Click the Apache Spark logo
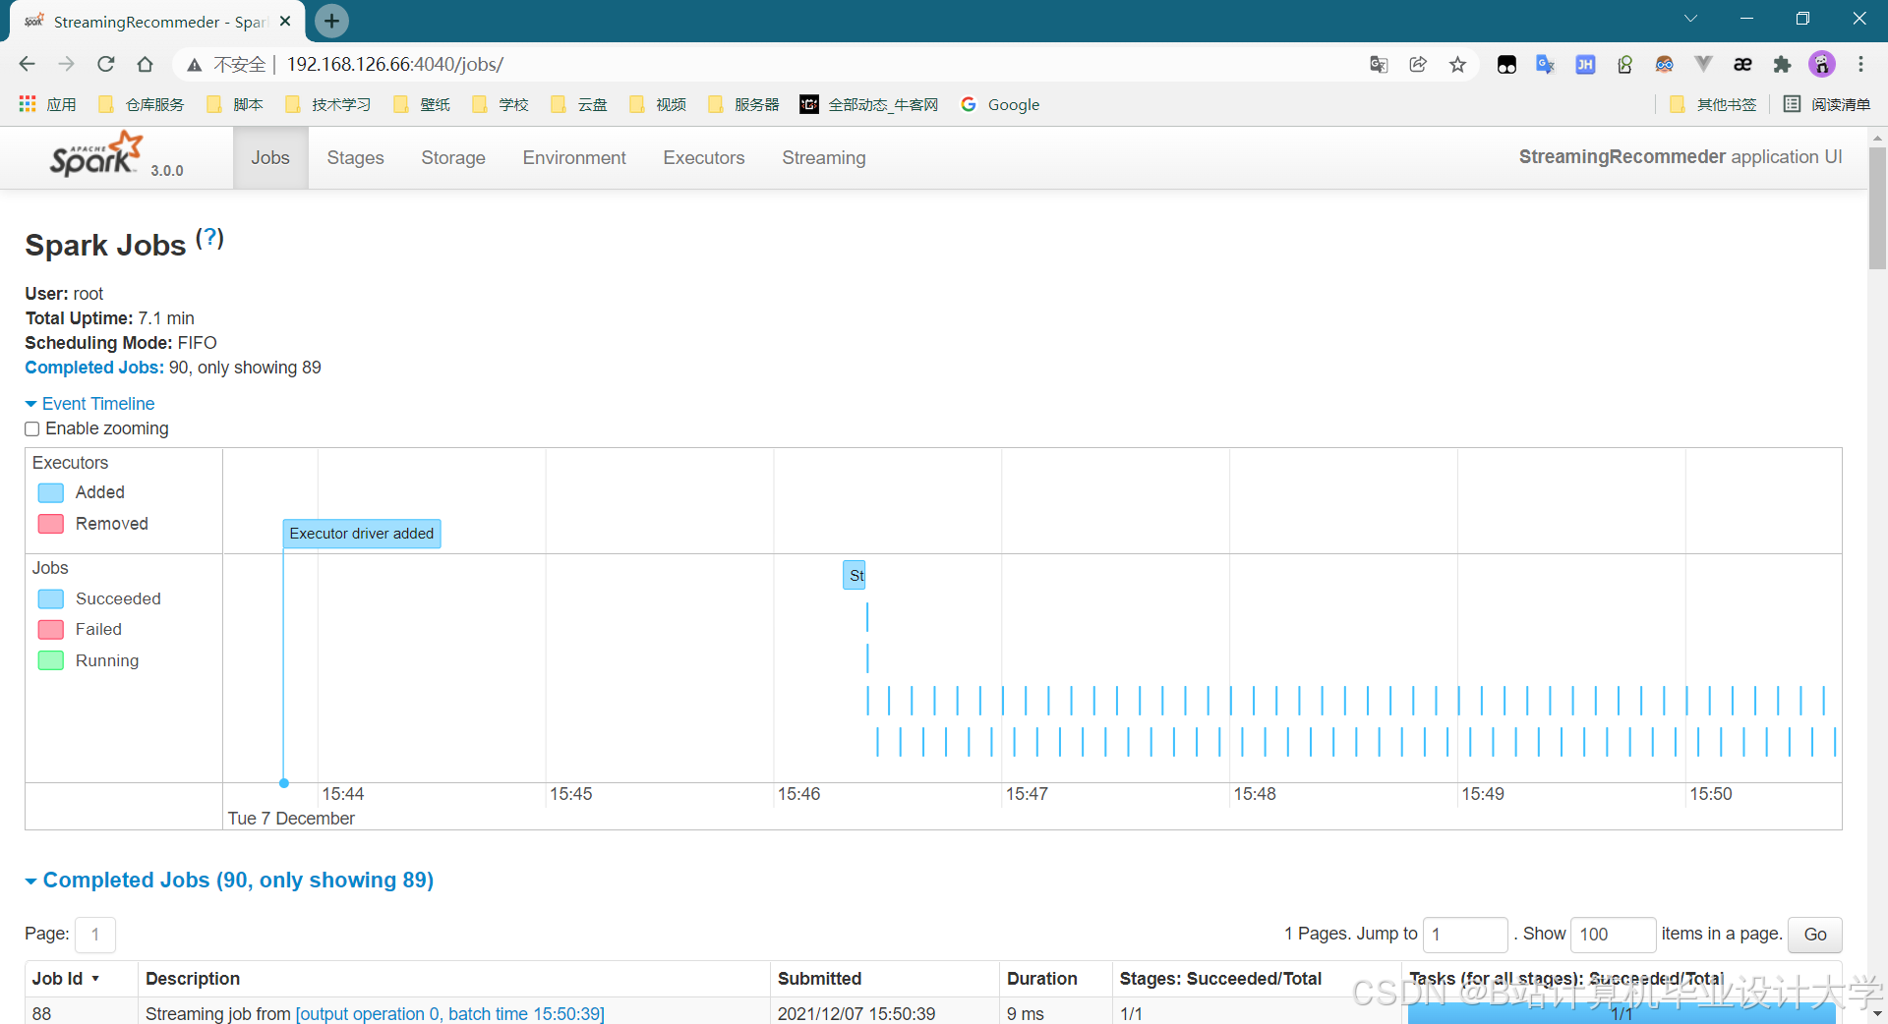Image resolution: width=1888 pixels, height=1024 pixels. 96,155
